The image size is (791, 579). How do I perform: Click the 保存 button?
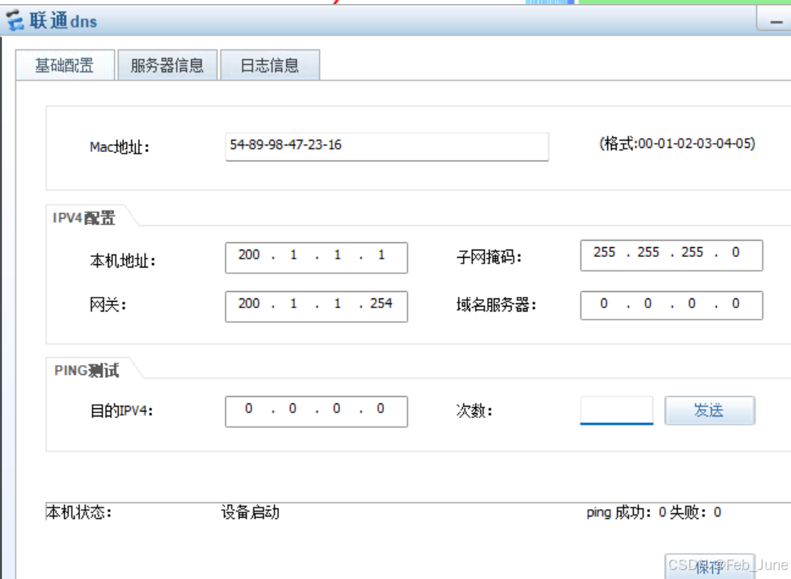coord(710,567)
